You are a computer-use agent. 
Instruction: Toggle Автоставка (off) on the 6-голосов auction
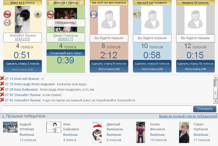coord(109,69)
